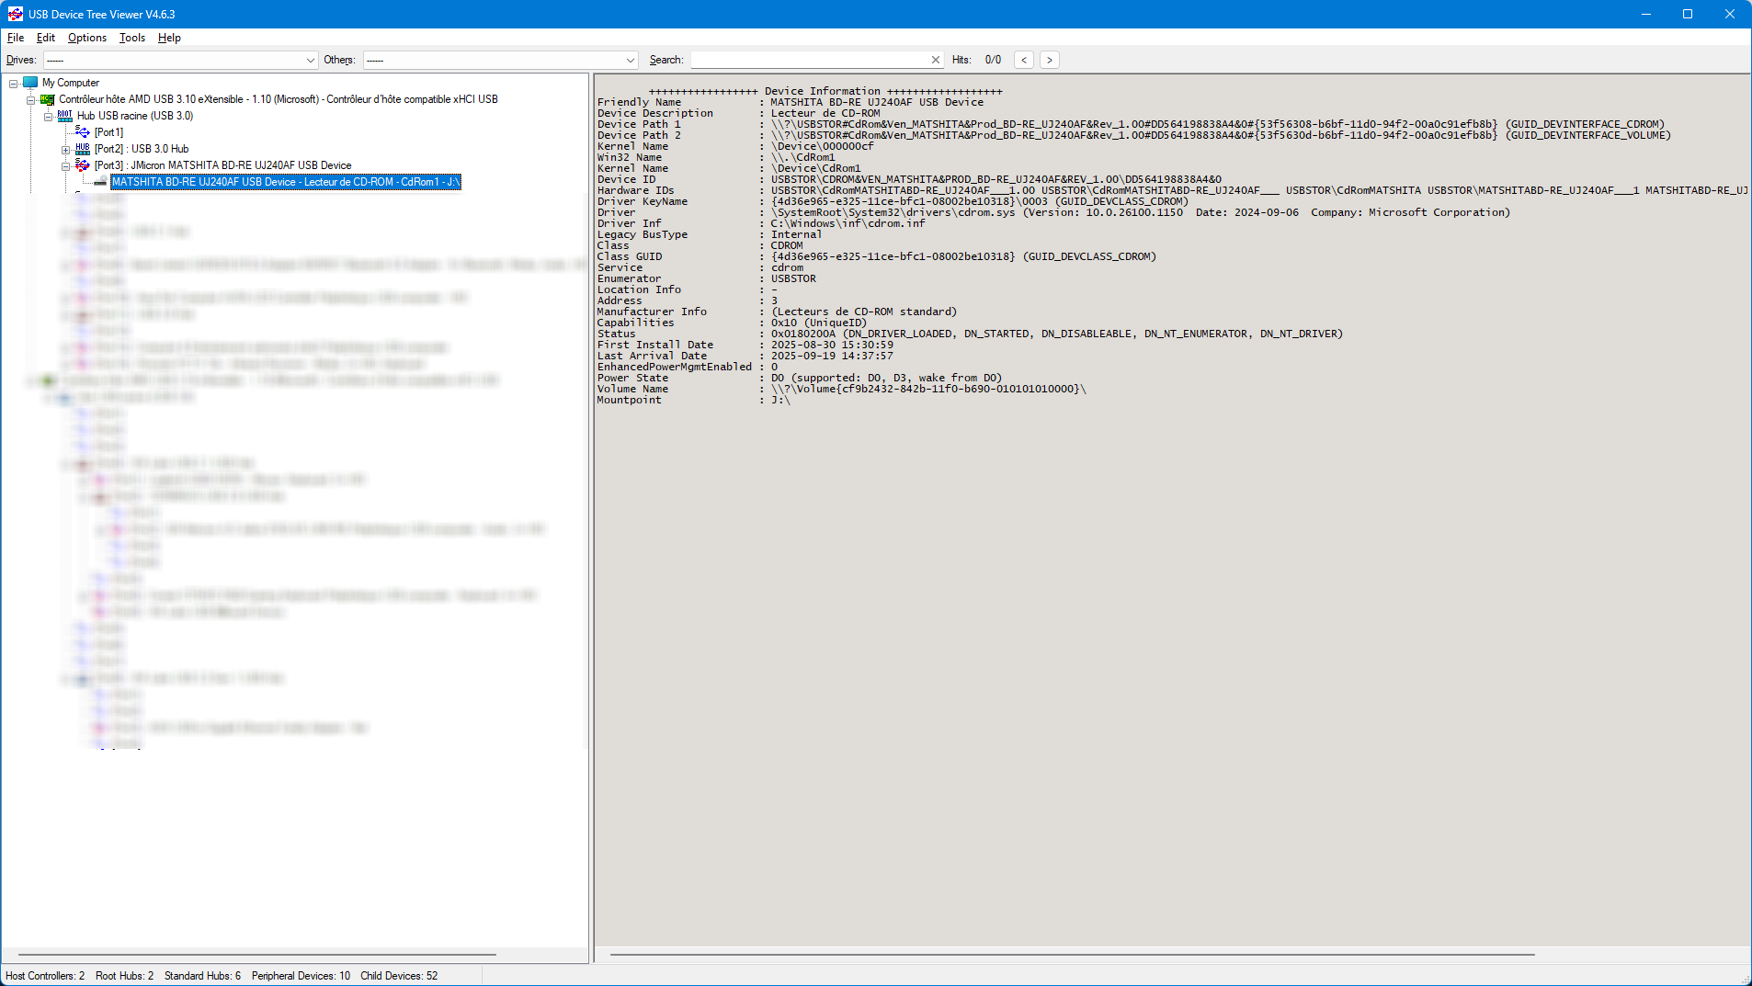Screen dimensions: 1752x986
Task: Click the Device ID line
Action: (909, 179)
